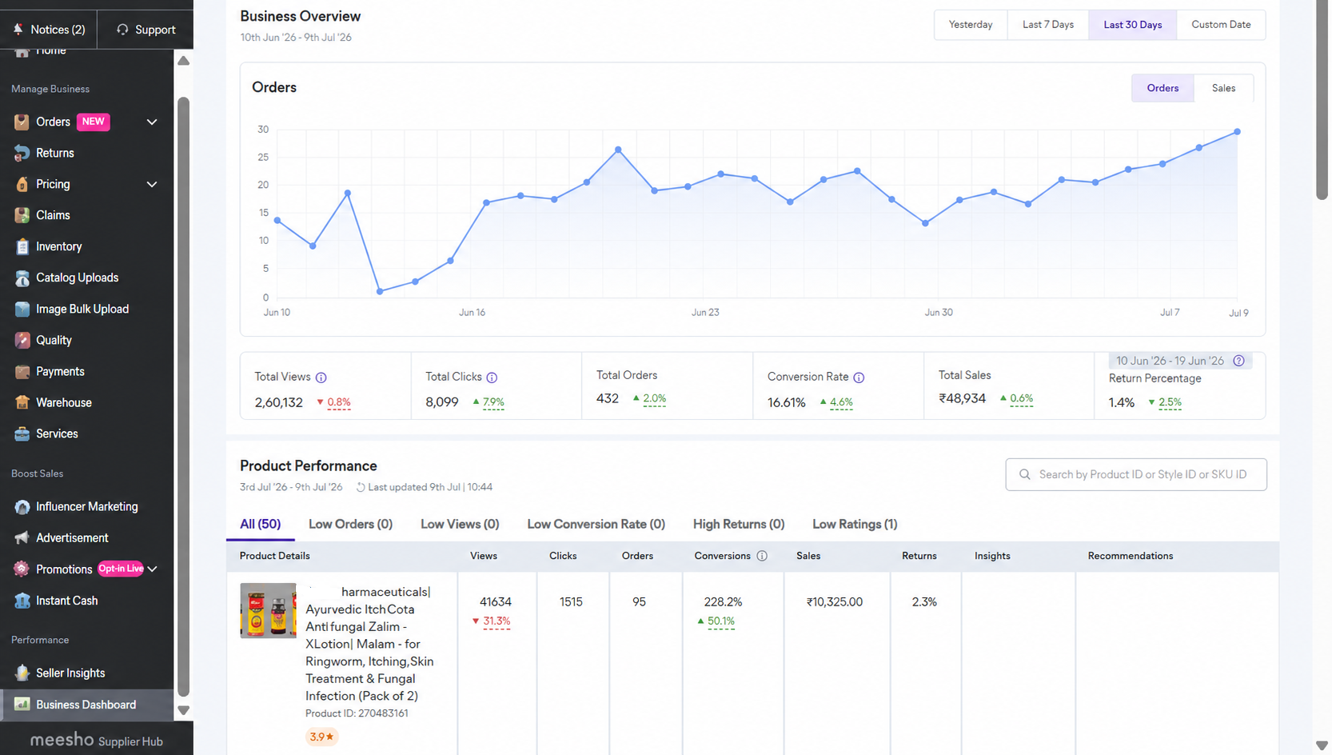Click Conversion Rate info icon
The image size is (1332, 755).
tap(859, 377)
